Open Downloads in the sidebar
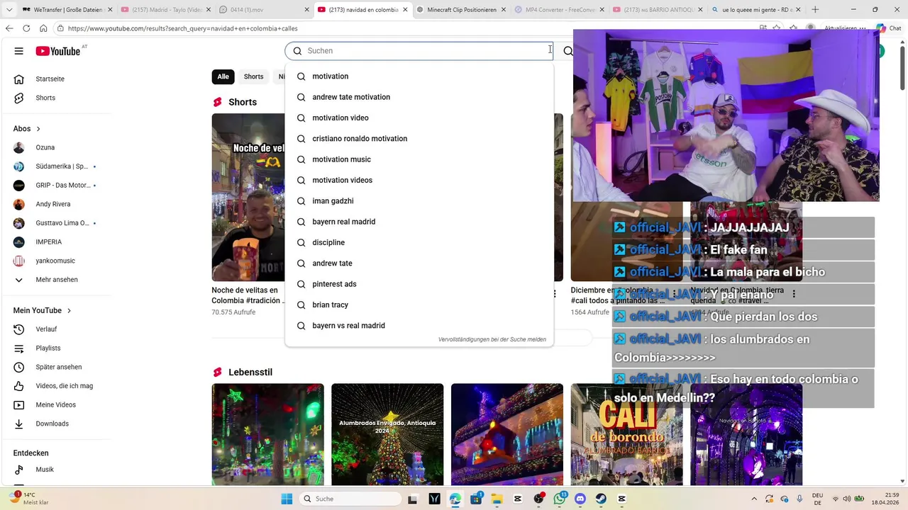 point(52,424)
